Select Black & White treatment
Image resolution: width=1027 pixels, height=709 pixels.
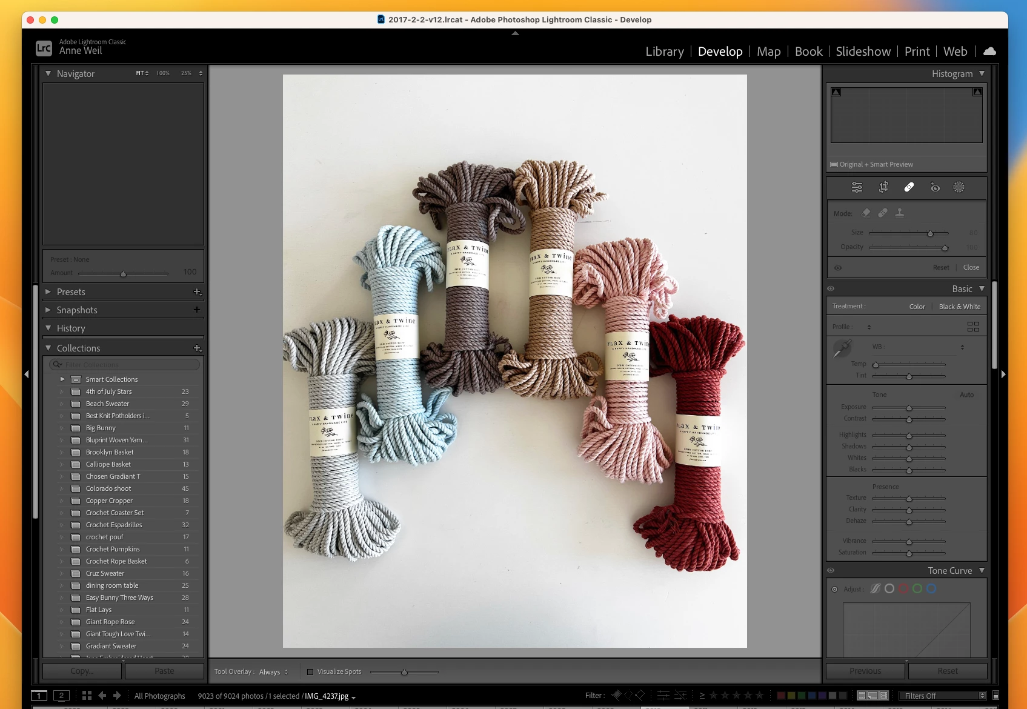pos(960,307)
